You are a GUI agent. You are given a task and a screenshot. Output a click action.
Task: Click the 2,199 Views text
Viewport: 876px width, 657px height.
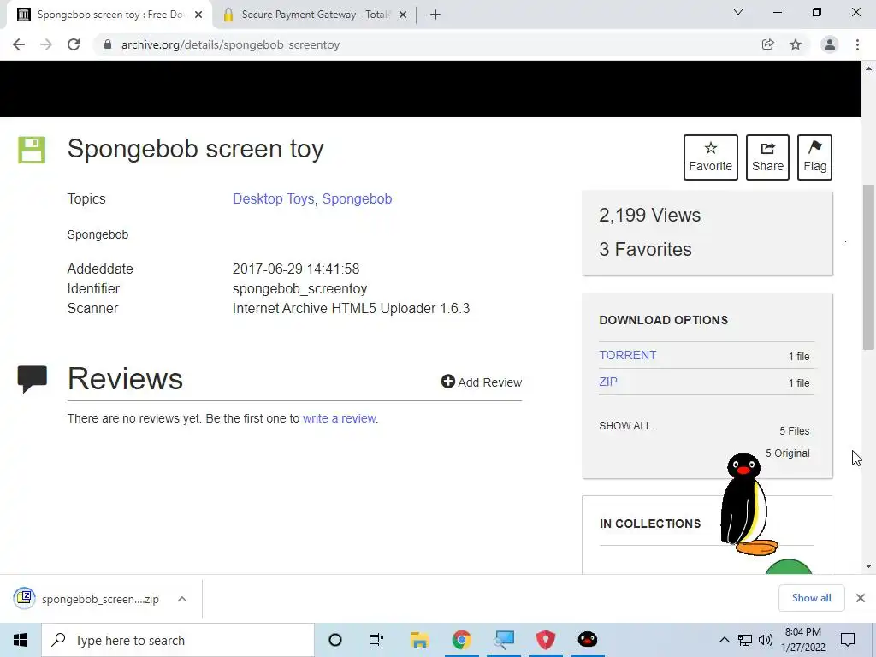(650, 215)
